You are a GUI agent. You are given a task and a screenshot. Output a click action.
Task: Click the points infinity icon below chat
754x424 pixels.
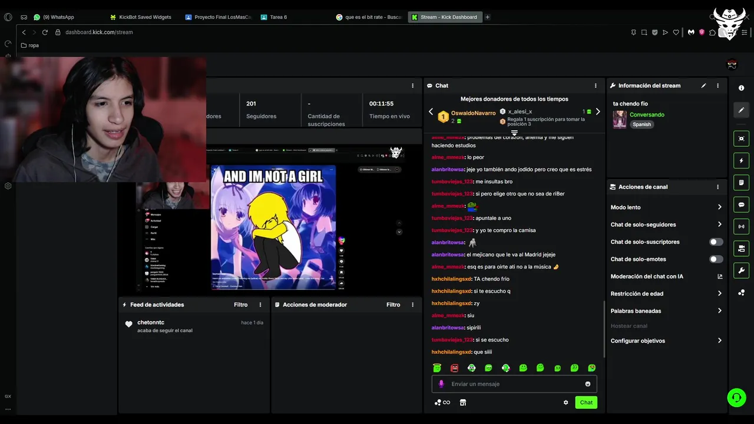[442, 403]
